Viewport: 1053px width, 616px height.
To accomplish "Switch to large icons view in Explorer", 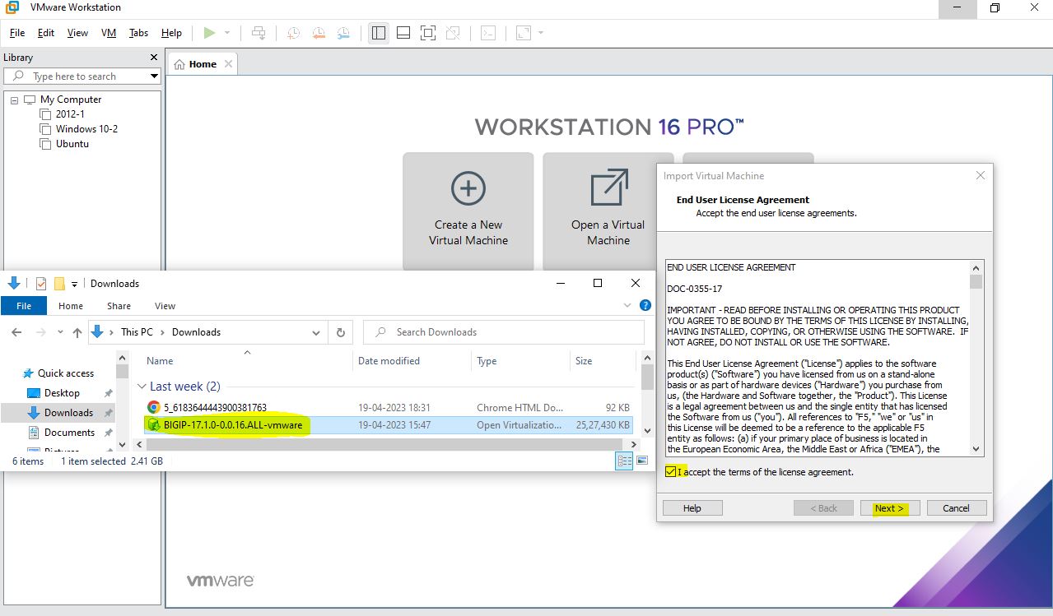I will point(642,461).
